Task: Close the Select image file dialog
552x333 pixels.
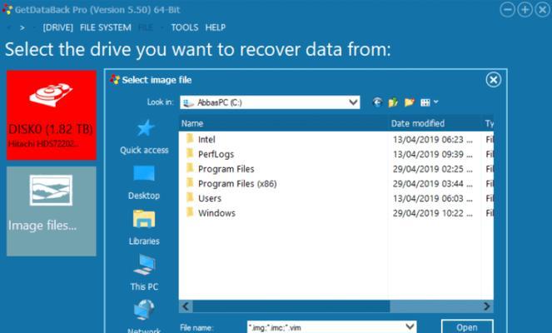Action: point(493,80)
